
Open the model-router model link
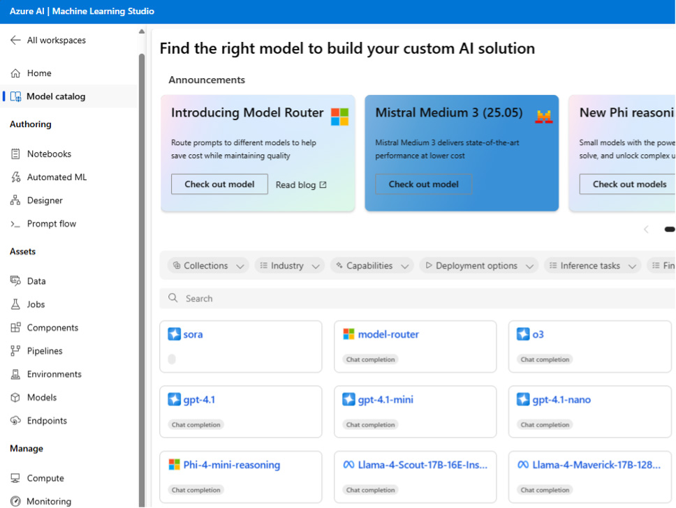coord(388,334)
